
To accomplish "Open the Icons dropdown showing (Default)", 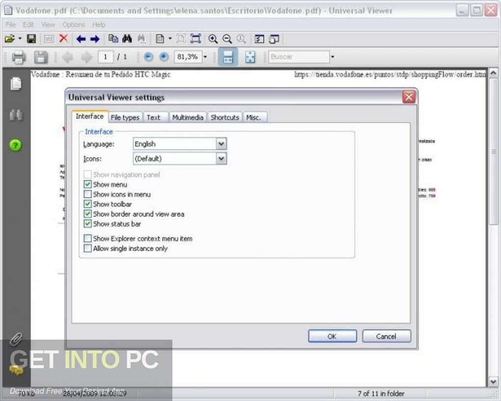I will [221, 159].
